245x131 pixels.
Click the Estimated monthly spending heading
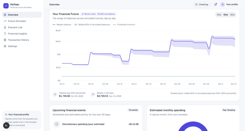[x=167, y=110]
